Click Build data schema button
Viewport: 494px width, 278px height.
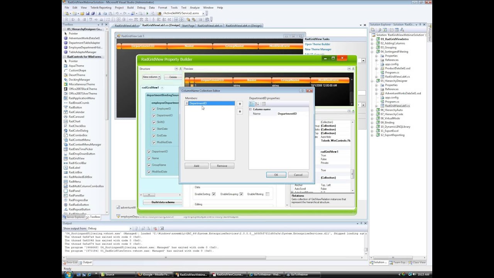(x=163, y=202)
